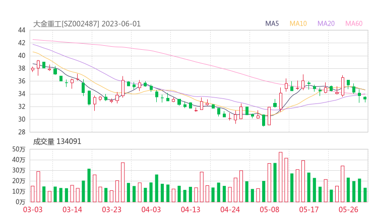Click the 38 price axis label
The image size is (373, 221).
[21, 68]
